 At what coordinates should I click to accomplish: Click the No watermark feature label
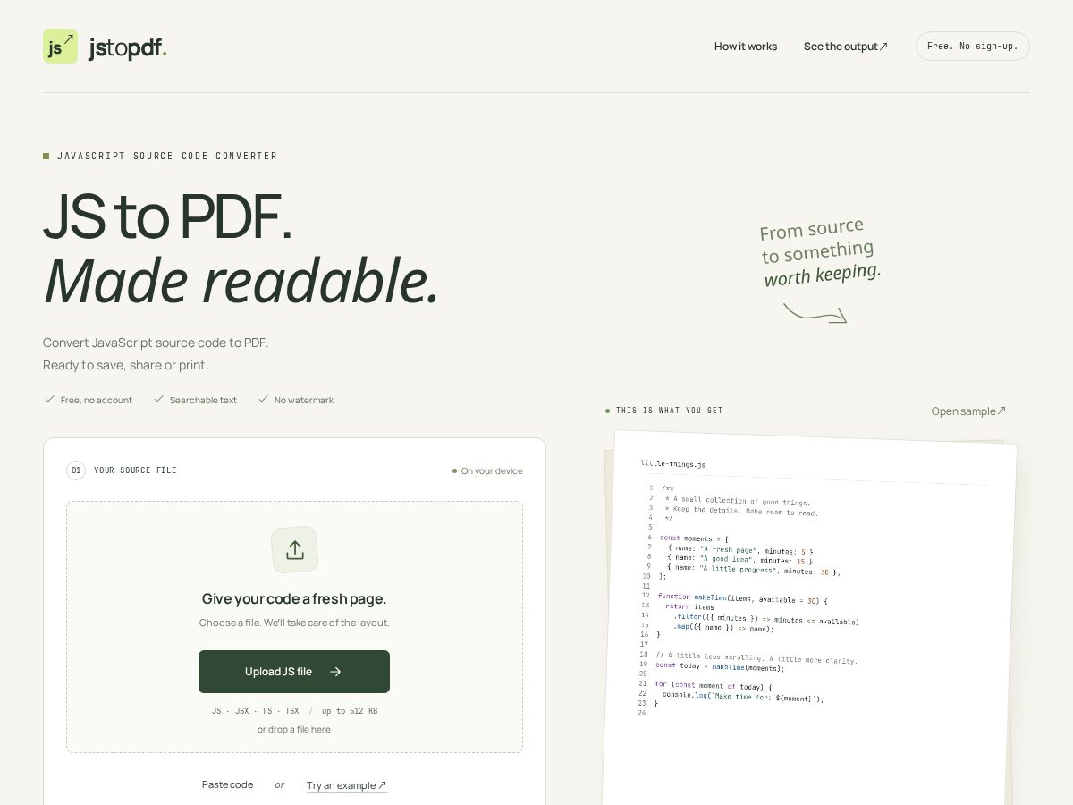pos(304,400)
